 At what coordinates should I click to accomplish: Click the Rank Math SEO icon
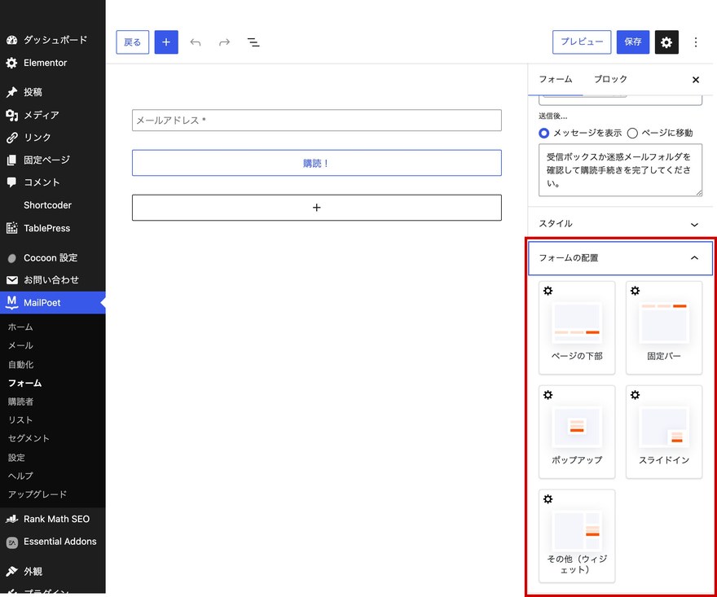(12, 519)
